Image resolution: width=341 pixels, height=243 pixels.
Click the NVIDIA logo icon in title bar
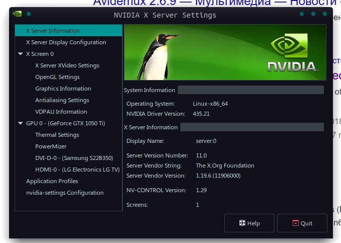(x=17, y=14)
